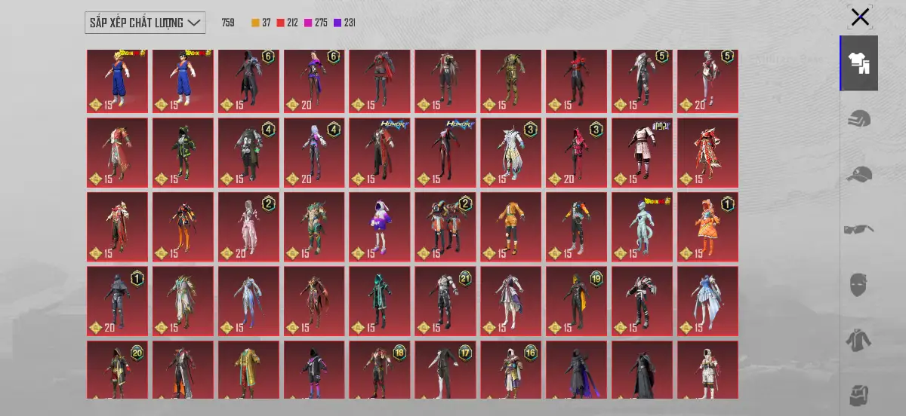Screen dimensions: 906x416
Task: Select the black cloaked outfit with level 6 badge
Action: (248, 81)
